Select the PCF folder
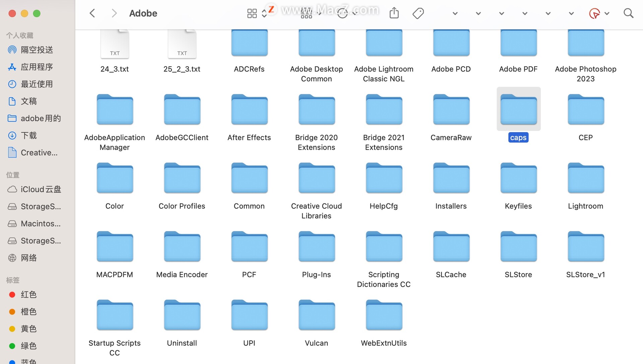This screenshot has height=364, width=643. pyautogui.click(x=249, y=246)
